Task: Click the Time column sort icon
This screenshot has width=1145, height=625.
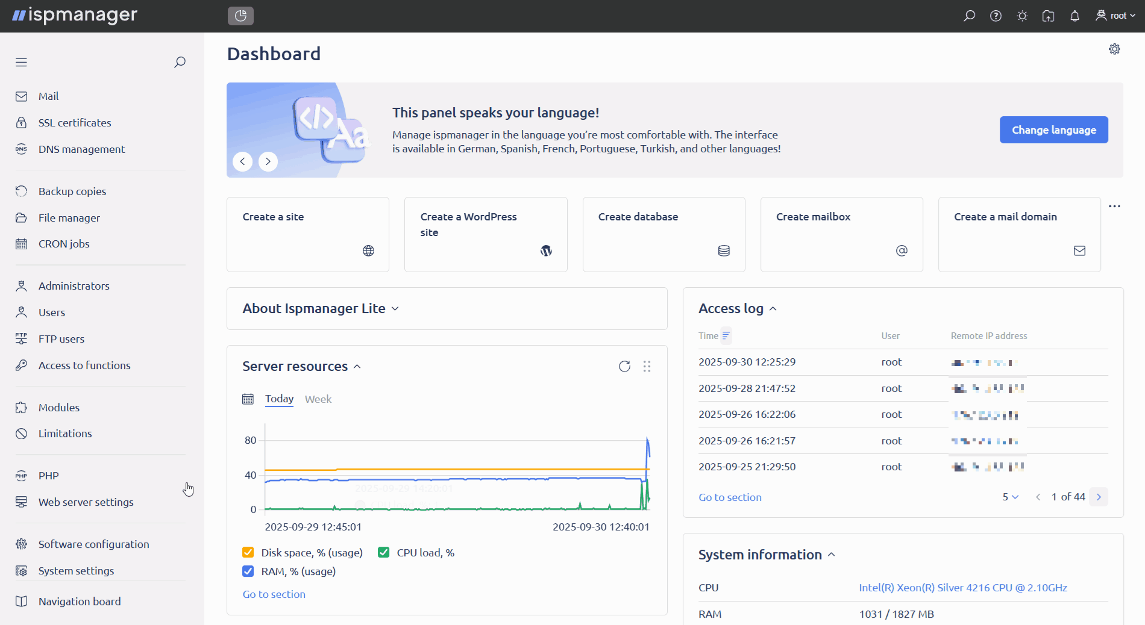Action: [726, 336]
